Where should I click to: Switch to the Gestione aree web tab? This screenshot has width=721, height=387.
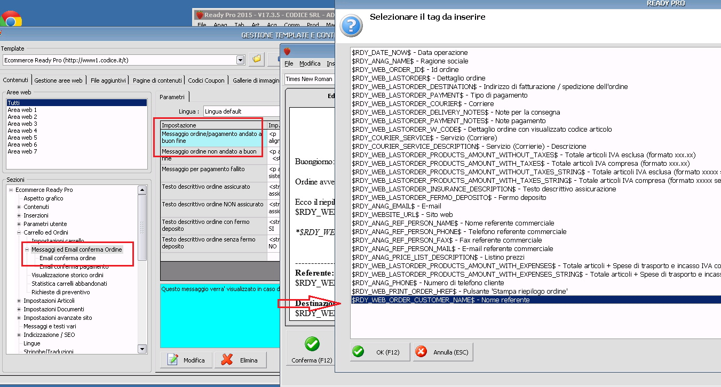[58, 80]
